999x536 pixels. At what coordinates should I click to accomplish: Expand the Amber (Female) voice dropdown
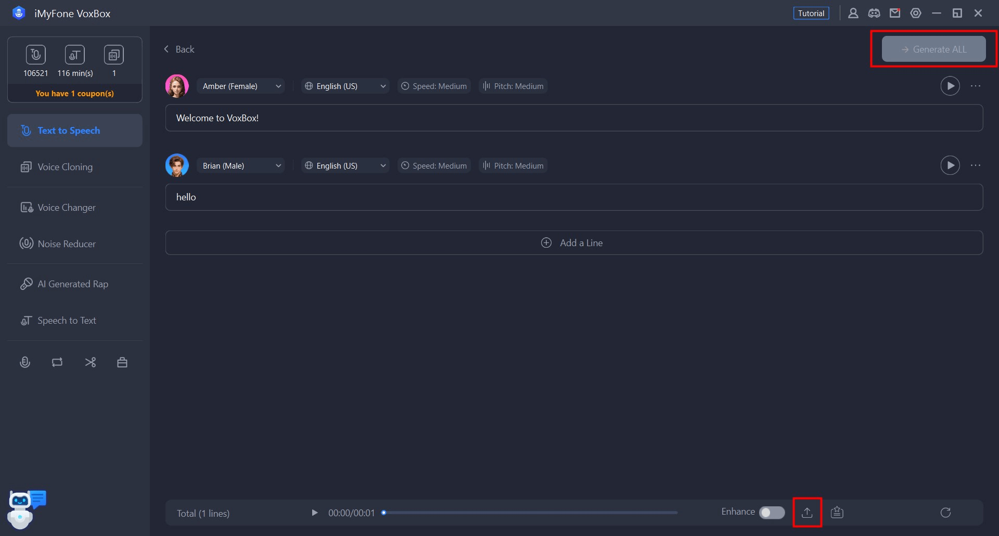[241, 86]
